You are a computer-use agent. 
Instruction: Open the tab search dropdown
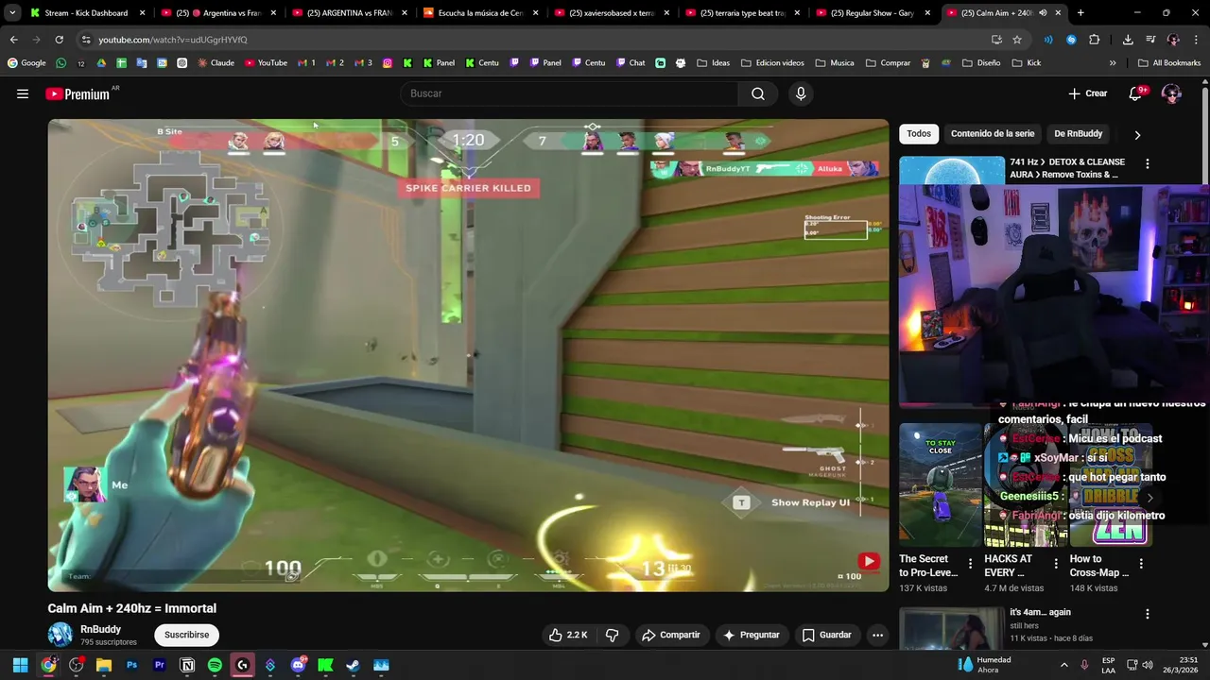point(11,13)
